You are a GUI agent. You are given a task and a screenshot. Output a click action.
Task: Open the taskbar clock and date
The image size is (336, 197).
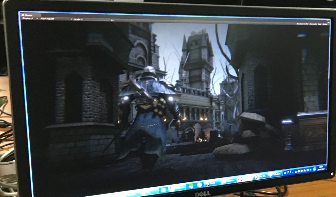pos(321,168)
